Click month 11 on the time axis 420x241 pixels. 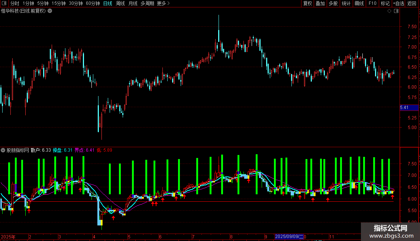click(332, 237)
